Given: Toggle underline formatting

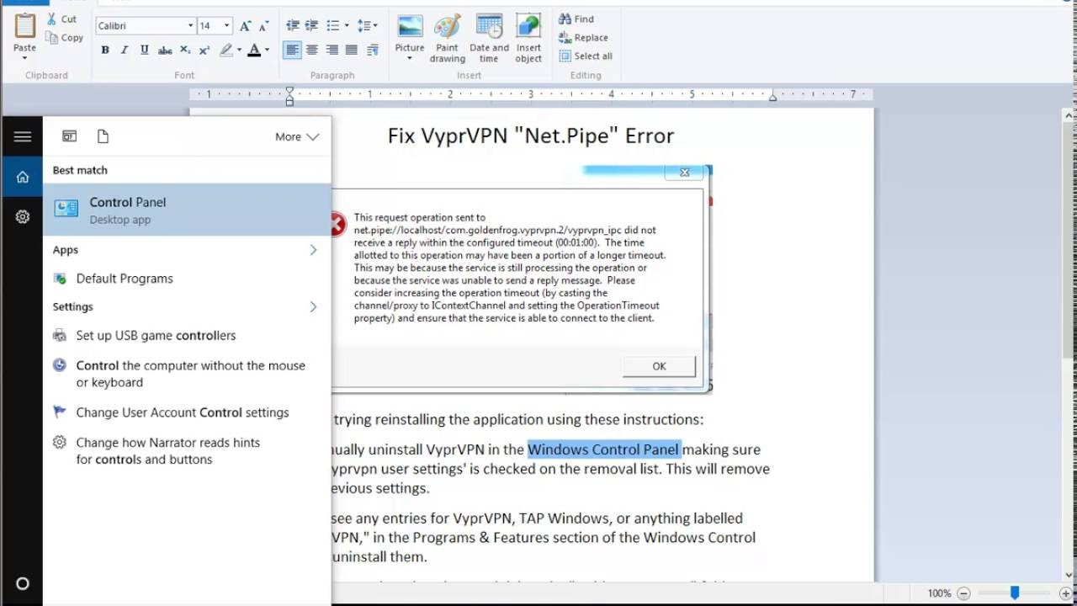Looking at the screenshot, I should (145, 50).
